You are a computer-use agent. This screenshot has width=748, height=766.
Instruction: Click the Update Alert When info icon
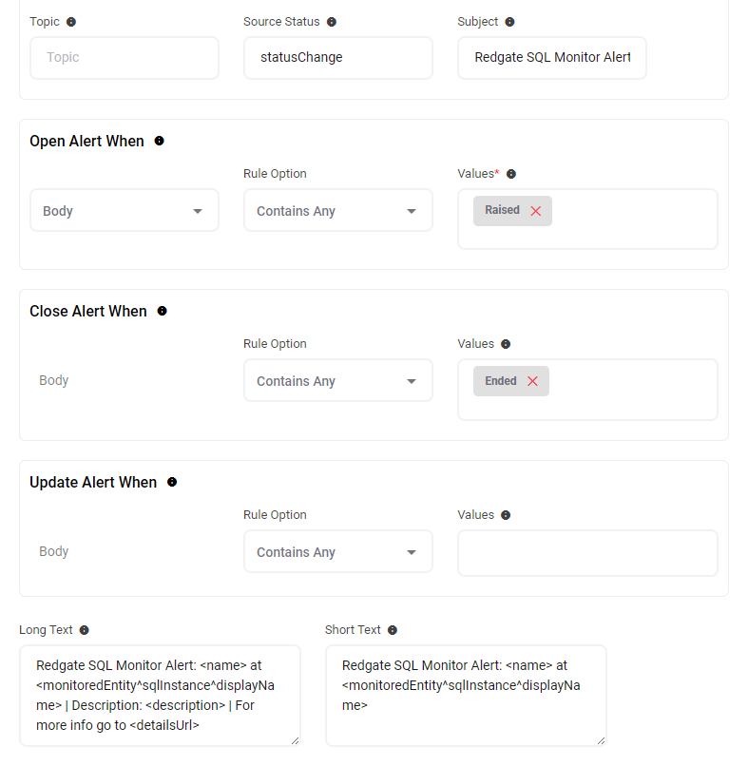point(172,482)
